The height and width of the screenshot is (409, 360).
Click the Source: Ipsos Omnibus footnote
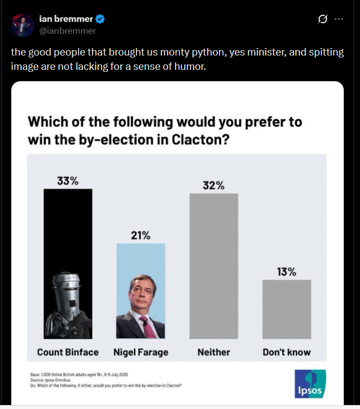coord(50,380)
